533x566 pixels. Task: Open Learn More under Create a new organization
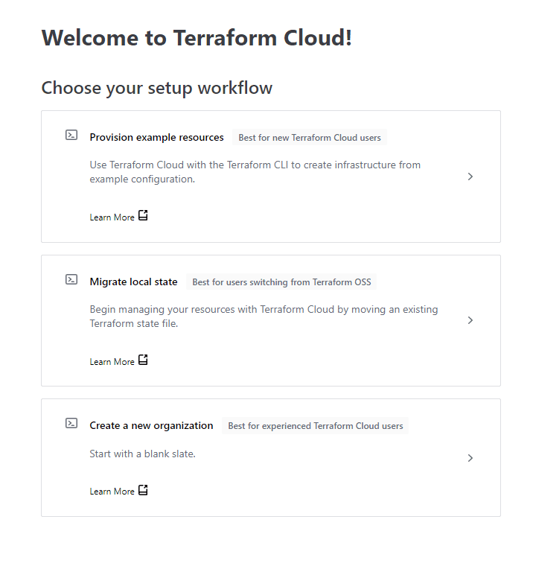pyautogui.click(x=112, y=492)
